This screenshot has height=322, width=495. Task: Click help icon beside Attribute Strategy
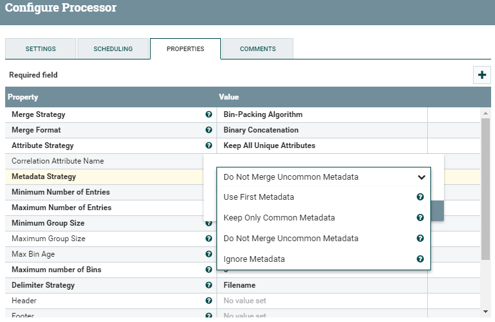click(209, 145)
